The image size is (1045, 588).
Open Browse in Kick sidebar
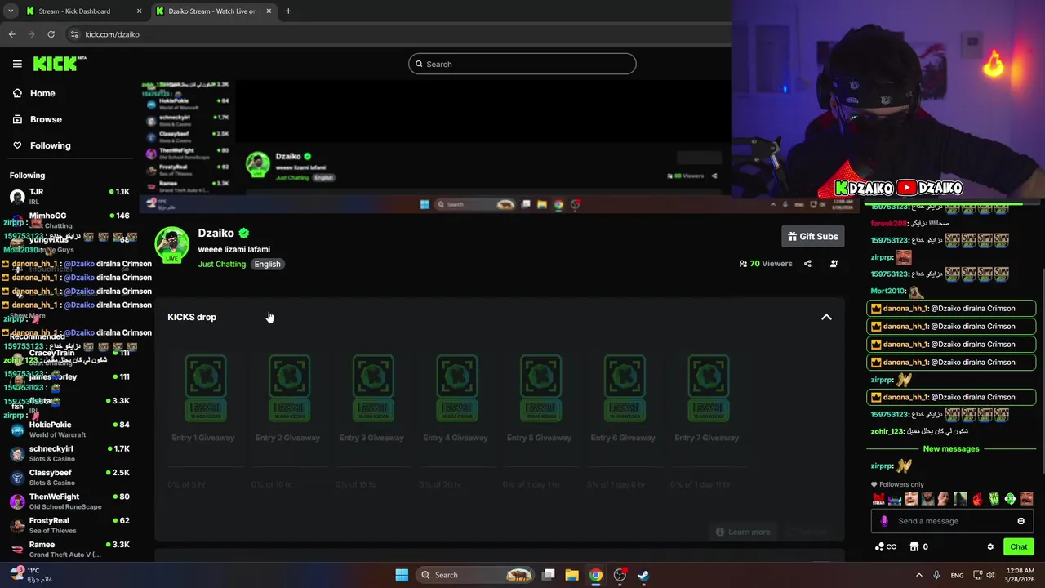[37, 119]
